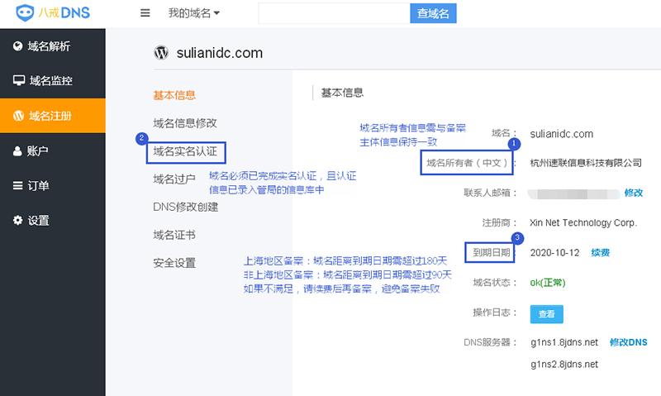The height and width of the screenshot is (396, 661).
Task: Click the 修改 link beside contact email
Action: pyautogui.click(x=633, y=193)
